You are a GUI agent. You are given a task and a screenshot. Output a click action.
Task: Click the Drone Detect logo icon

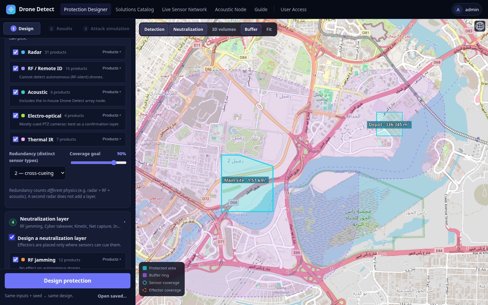coord(11,9)
